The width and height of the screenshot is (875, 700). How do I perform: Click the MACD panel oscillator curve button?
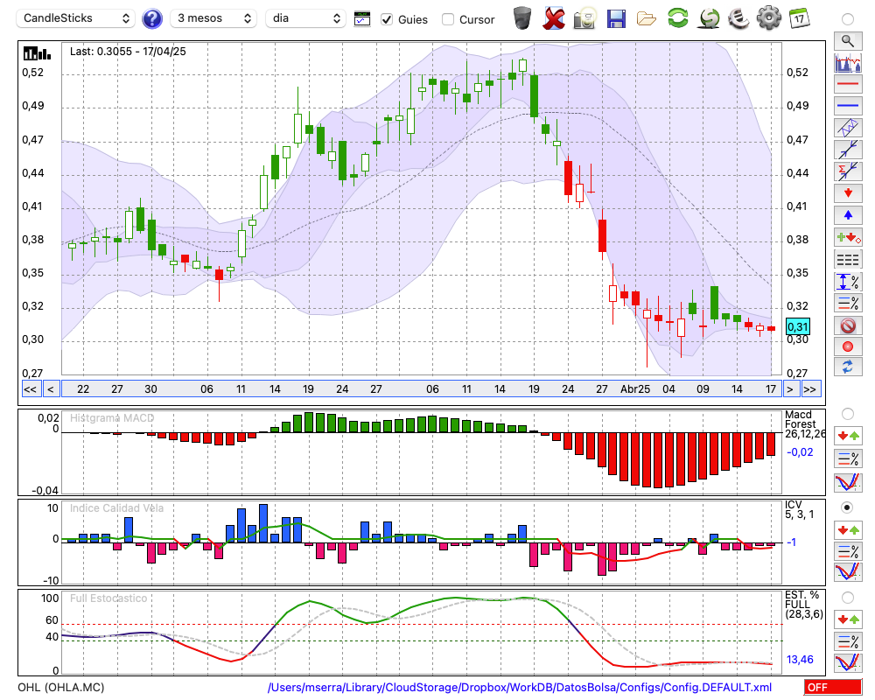(x=848, y=482)
